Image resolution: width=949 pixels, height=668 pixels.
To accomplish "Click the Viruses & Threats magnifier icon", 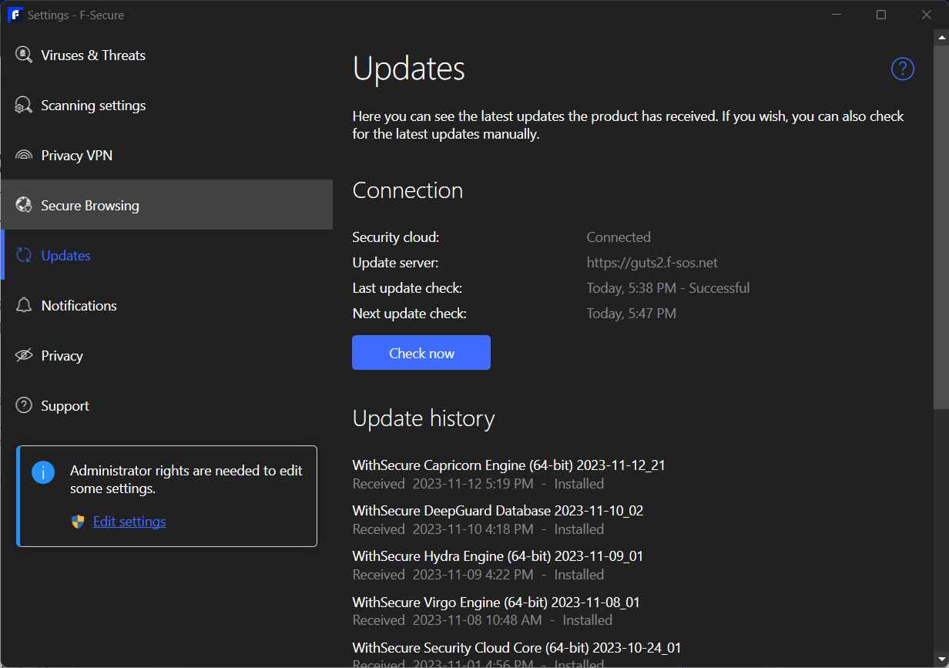I will [x=24, y=55].
